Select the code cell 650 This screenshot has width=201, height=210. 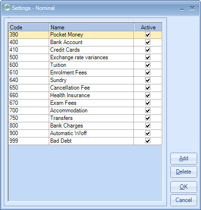[x=29, y=88]
